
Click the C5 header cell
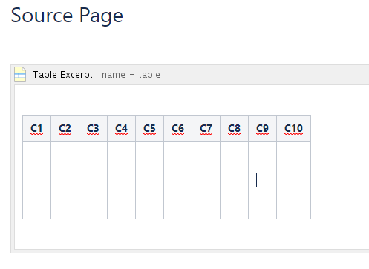click(149, 128)
